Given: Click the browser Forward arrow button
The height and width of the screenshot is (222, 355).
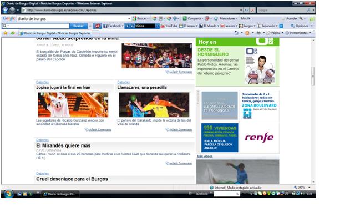Looking at the screenshot, I should pyautogui.click(x=12, y=10).
